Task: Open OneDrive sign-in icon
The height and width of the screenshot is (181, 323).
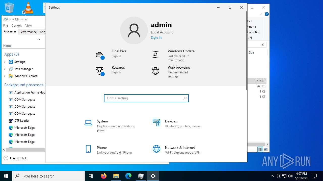Action: pos(100,55)
